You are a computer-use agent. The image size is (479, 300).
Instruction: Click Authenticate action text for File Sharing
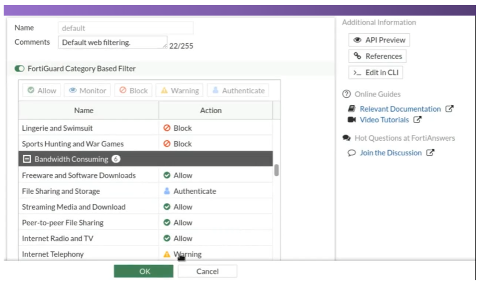195,191
